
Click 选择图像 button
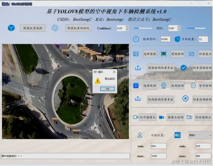[x=150, y=54]
